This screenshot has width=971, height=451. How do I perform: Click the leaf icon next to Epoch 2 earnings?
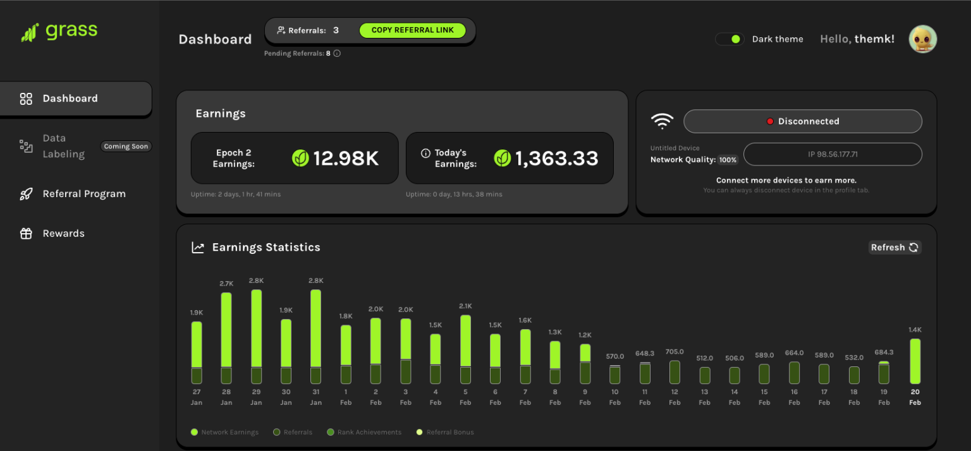[300, 158]
